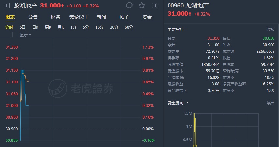Select the 日K chart period
Viewport: 279px width, 147px height.
[35, 27]
